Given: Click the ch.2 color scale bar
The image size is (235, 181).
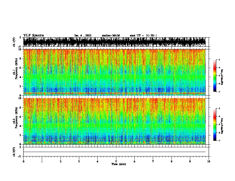Looking at the screenshot, I should coord(215,125).
